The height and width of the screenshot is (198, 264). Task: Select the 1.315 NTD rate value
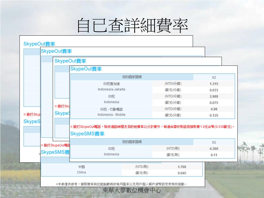[x=214, y=84]
